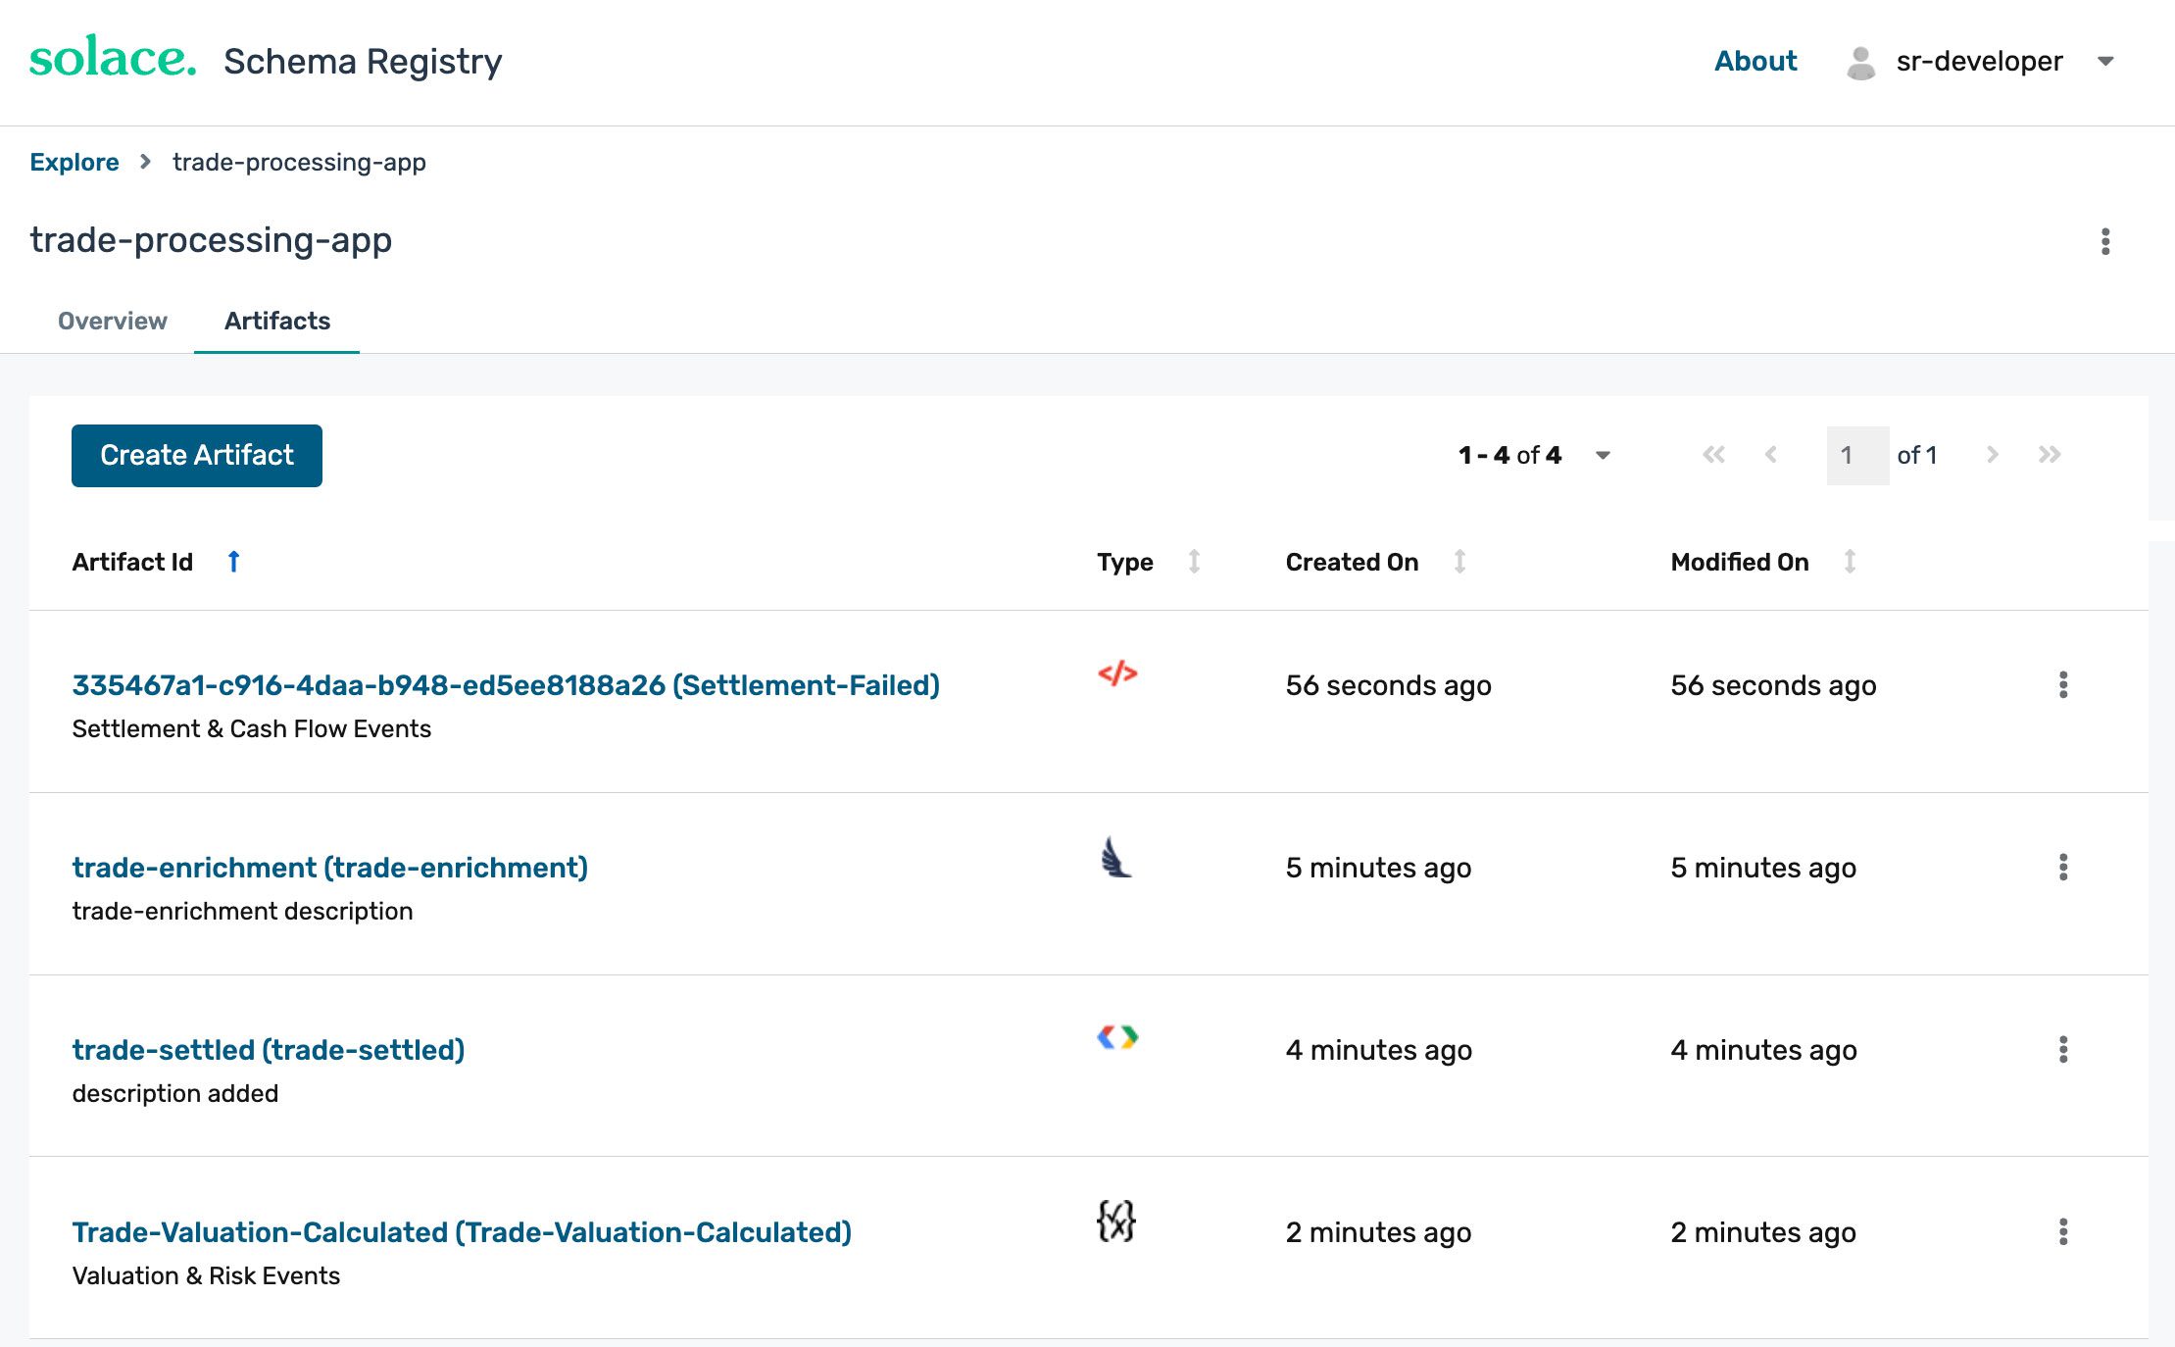Click the red code type icon for Settlement-Failed
Screen dimensions: 2175x1347
pos(1117,674)
